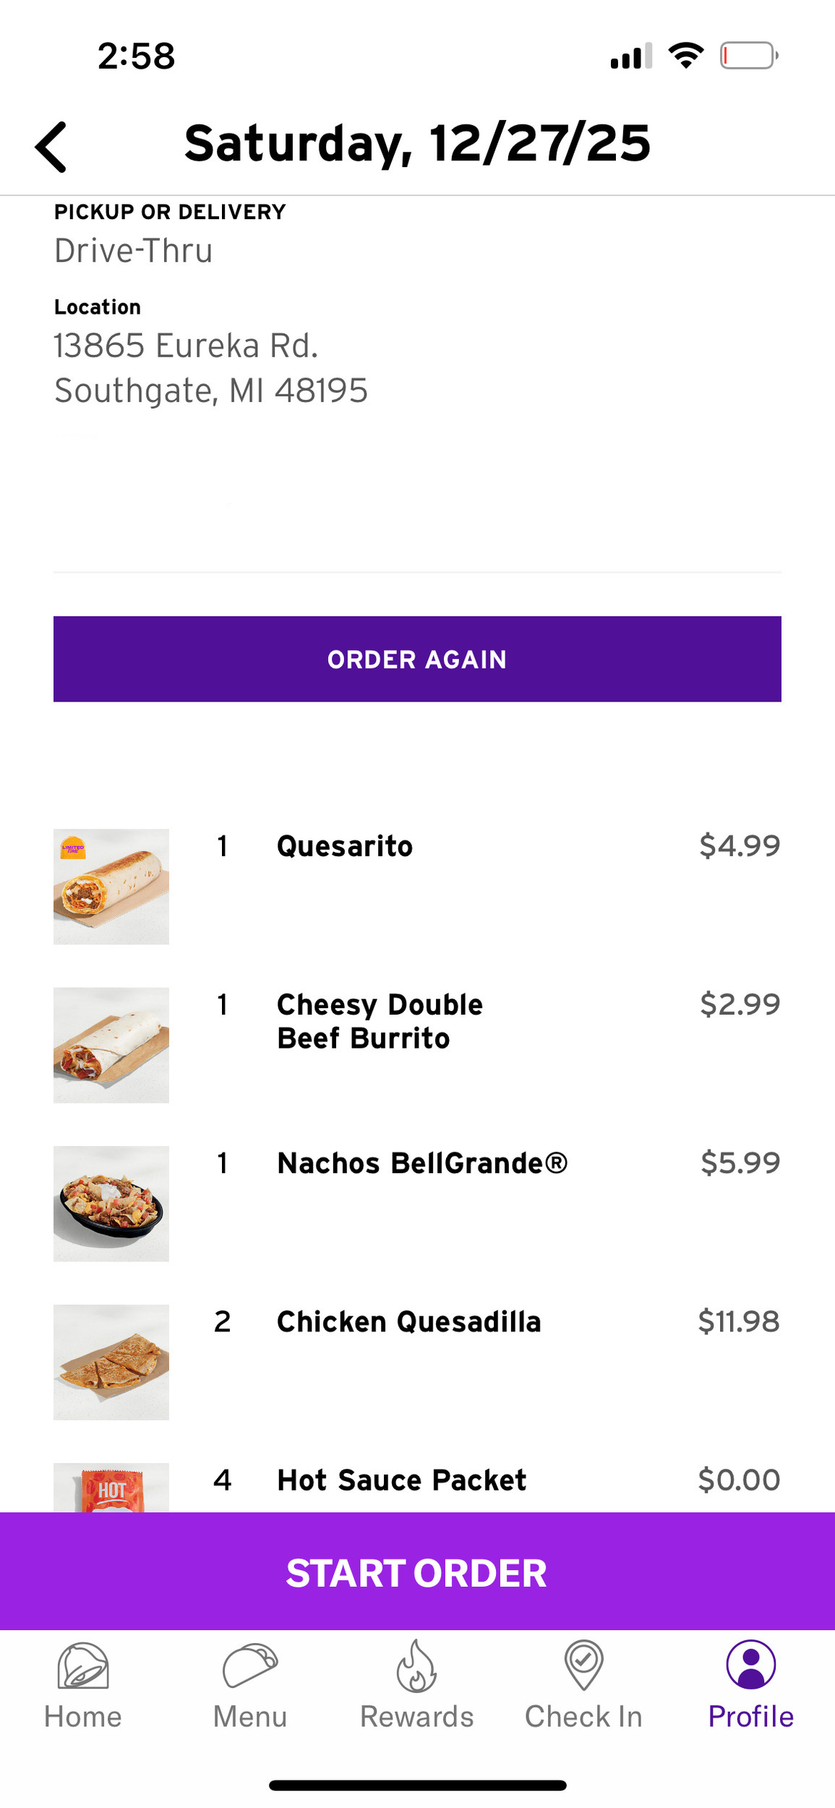
Task: Tap the battery indicator icon
Action: 748,56
